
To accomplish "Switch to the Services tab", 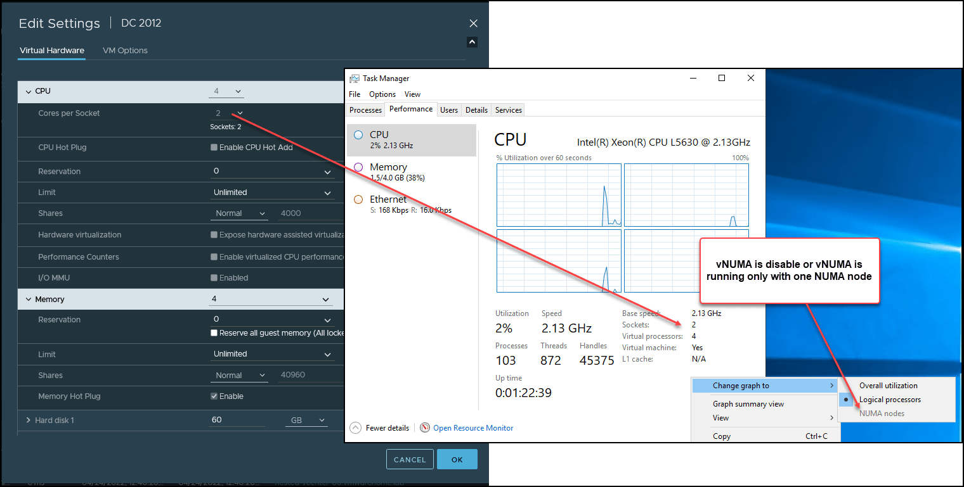I will click(x=509, y=110).
